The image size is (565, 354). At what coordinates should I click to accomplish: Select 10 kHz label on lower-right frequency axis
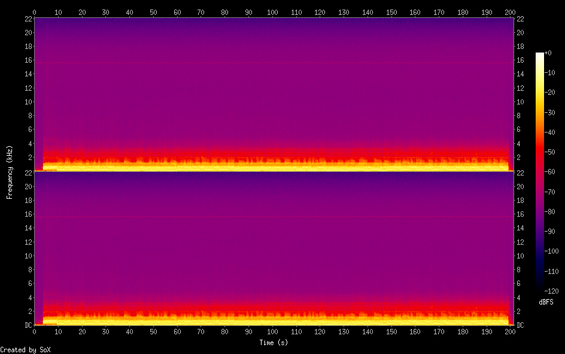coord(520,256)
